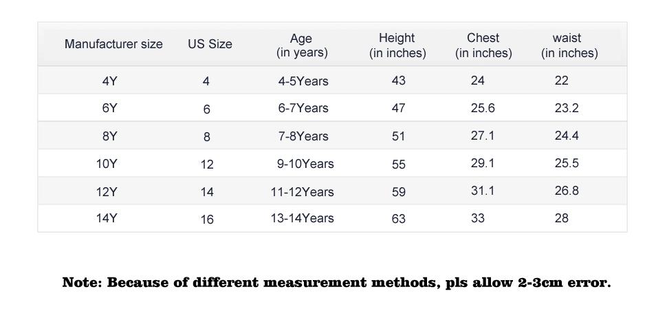Click the waist (in inches) header

click(569, 45)
